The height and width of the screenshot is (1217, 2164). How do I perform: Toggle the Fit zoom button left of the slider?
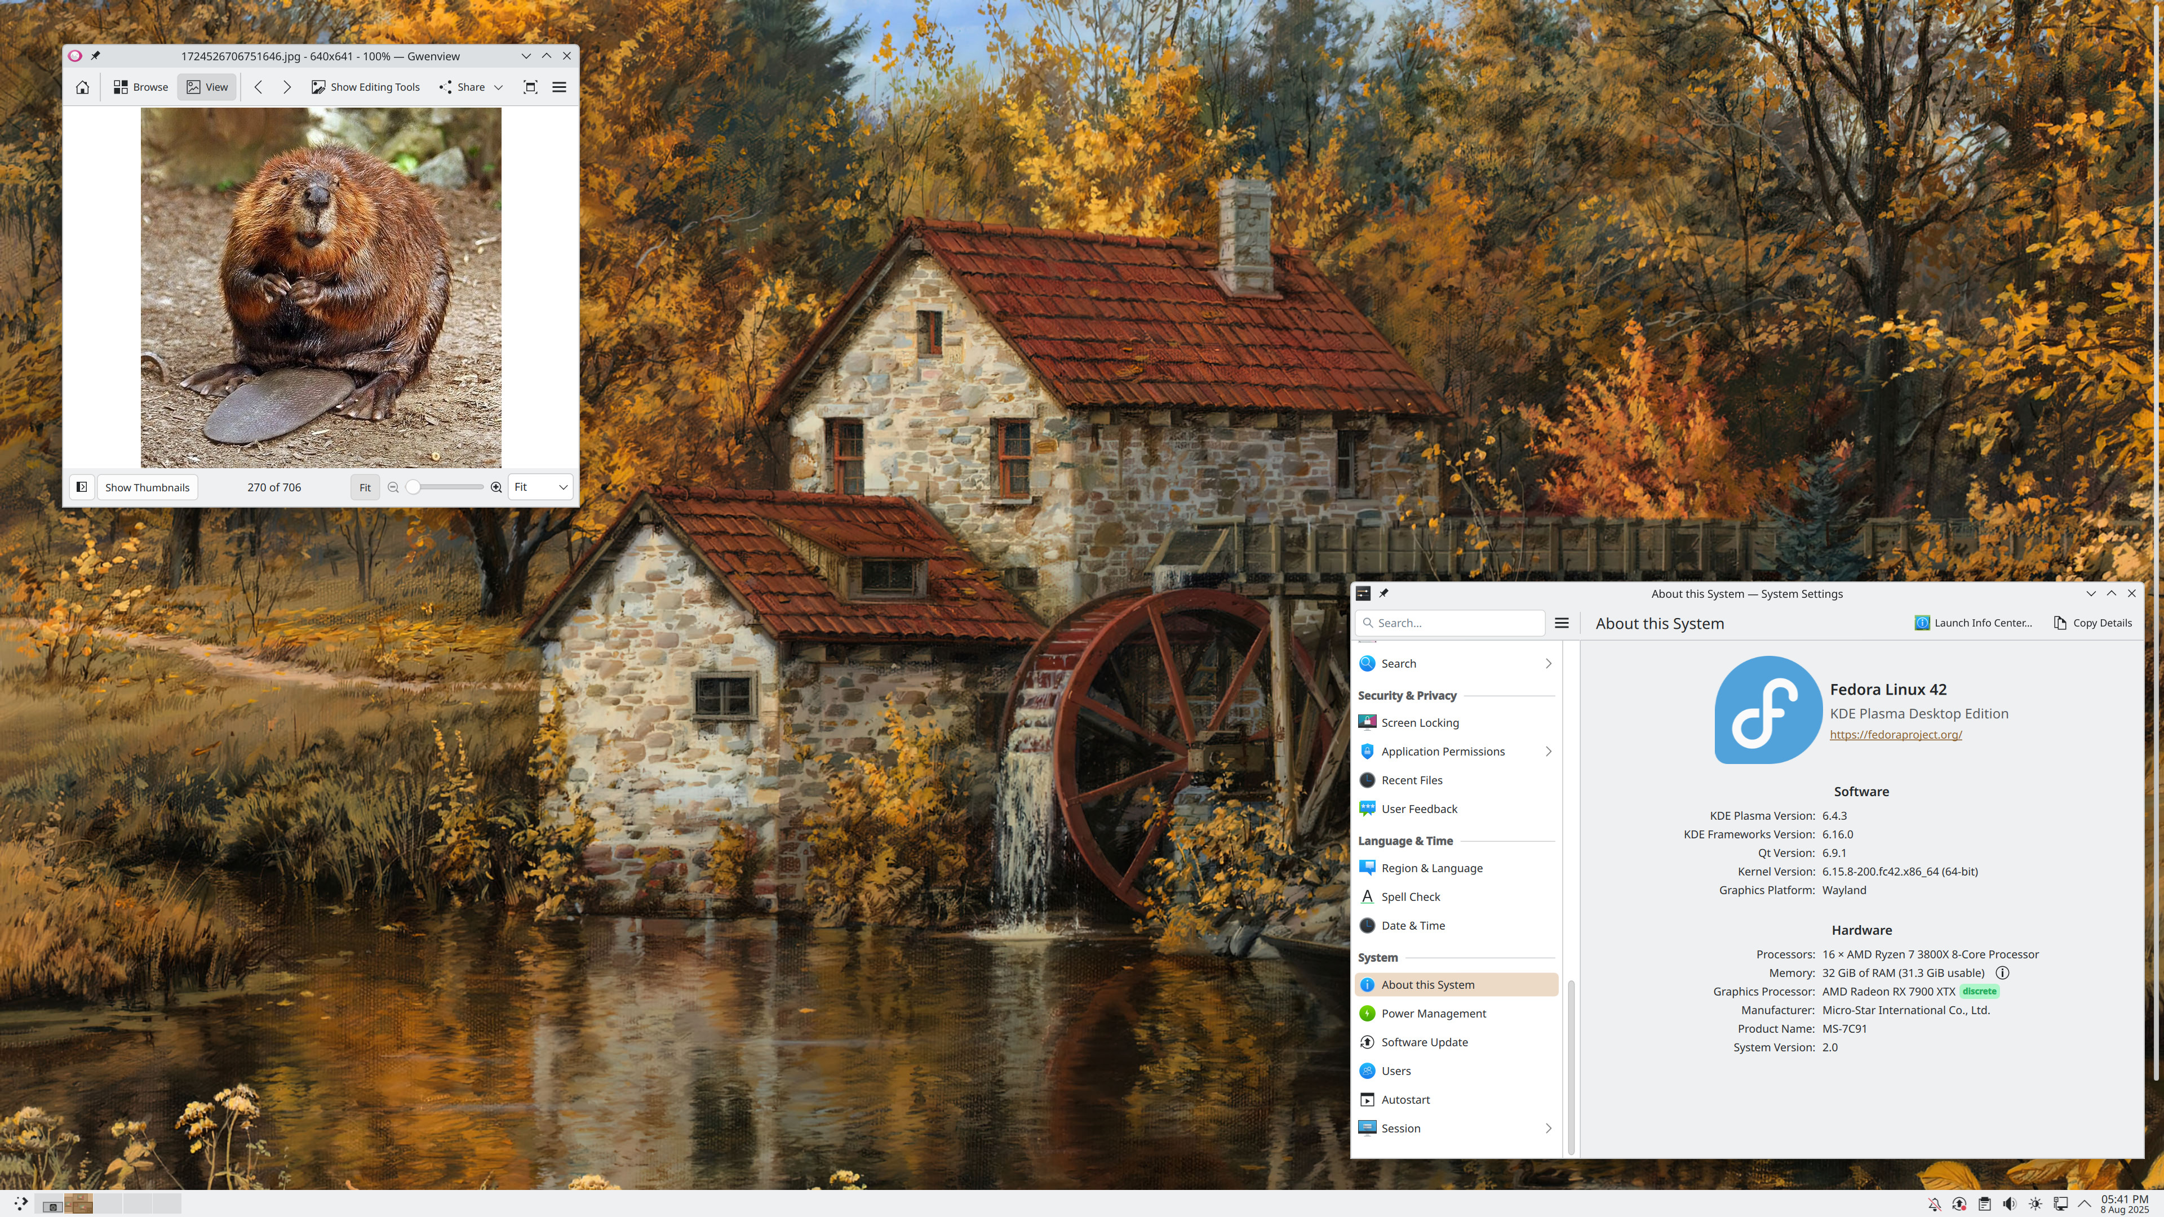[x=365, y=487]
